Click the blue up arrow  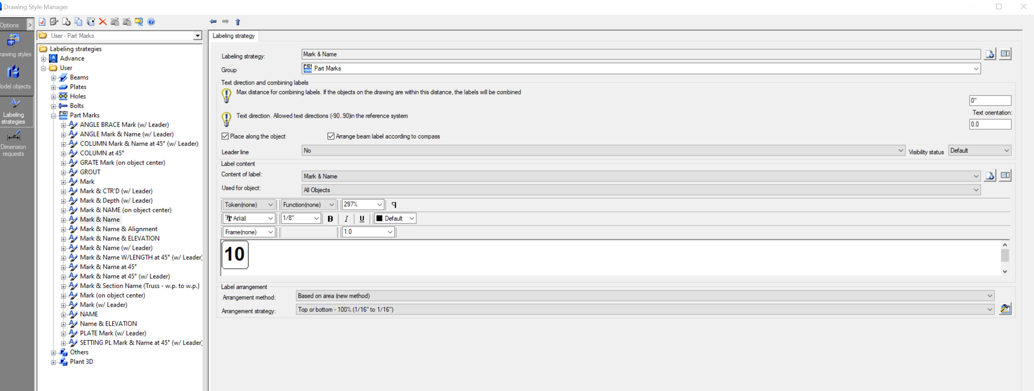point(238,22)
